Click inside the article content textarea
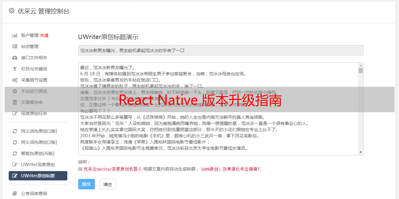The width and height of the screenshot is (399, 199). [218, 109]
